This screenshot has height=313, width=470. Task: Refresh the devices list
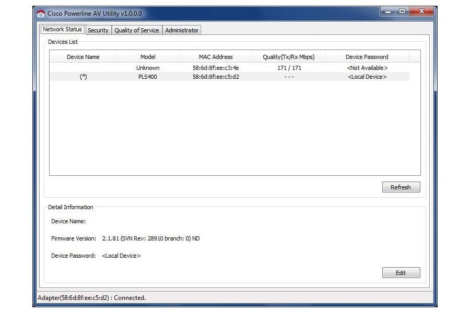pyautogui.click(x=401, y=187)
